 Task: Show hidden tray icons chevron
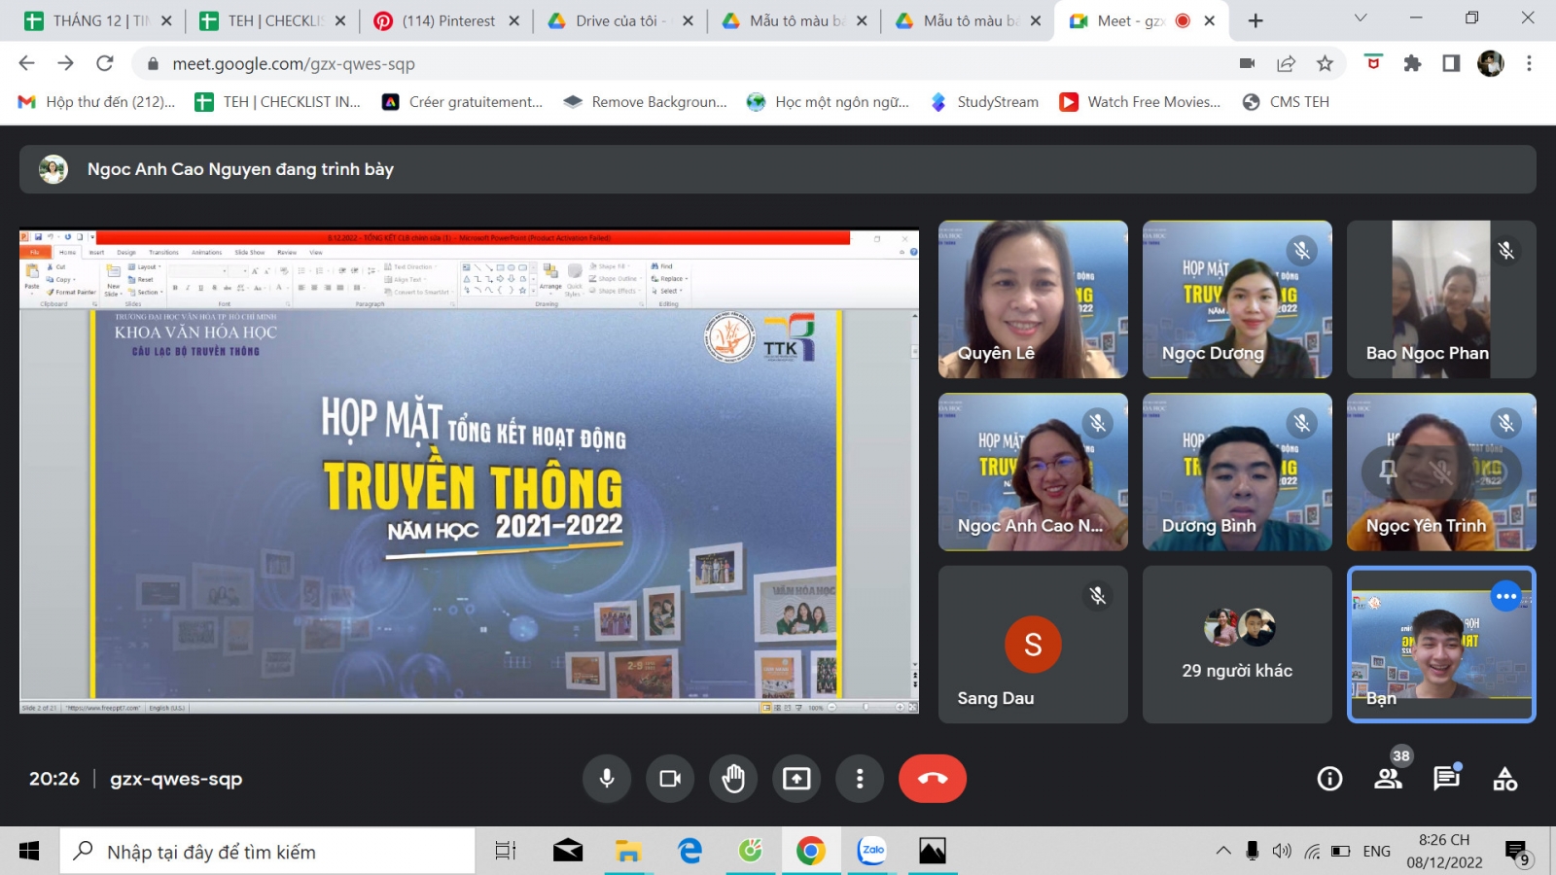(x=1222, y=851)
